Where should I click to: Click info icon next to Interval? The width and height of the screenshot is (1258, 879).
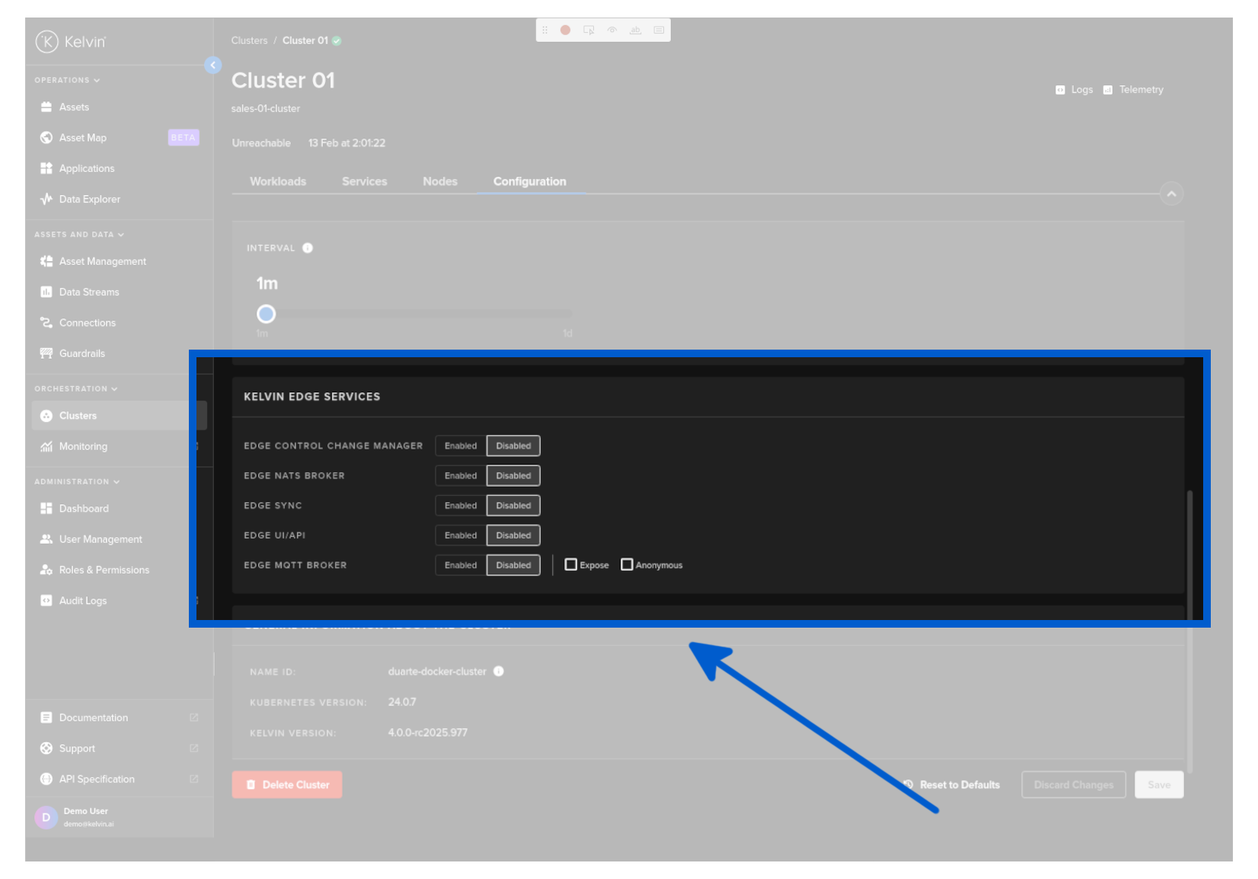coord(308,248)
